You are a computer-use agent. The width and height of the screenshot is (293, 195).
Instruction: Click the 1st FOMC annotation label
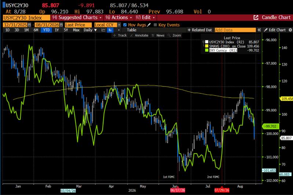[x=169, y=177]
